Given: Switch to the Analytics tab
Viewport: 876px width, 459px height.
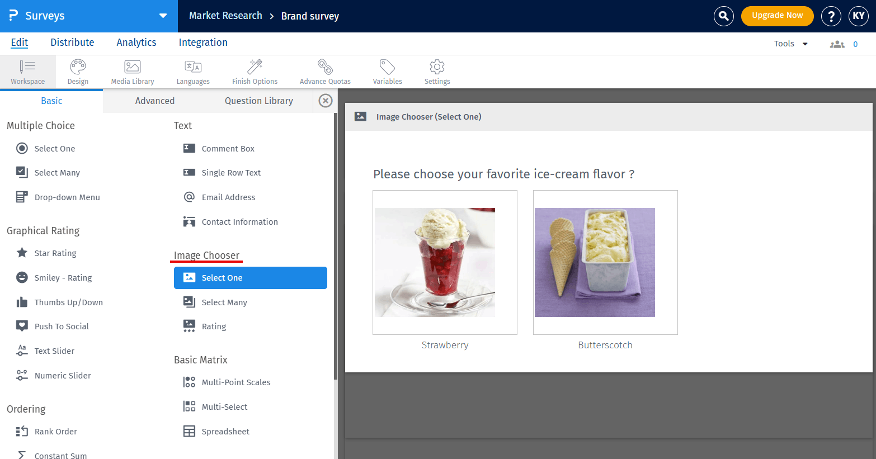Looking at the screenshot, I should click(136, 42).
